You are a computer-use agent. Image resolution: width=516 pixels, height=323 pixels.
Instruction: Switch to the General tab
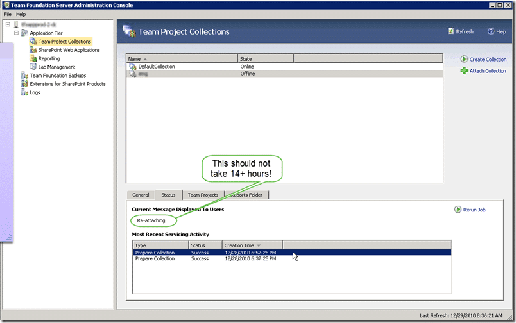(x=141, y=195)
